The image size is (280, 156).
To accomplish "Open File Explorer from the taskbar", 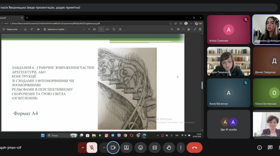I will (x=94, y=135).
